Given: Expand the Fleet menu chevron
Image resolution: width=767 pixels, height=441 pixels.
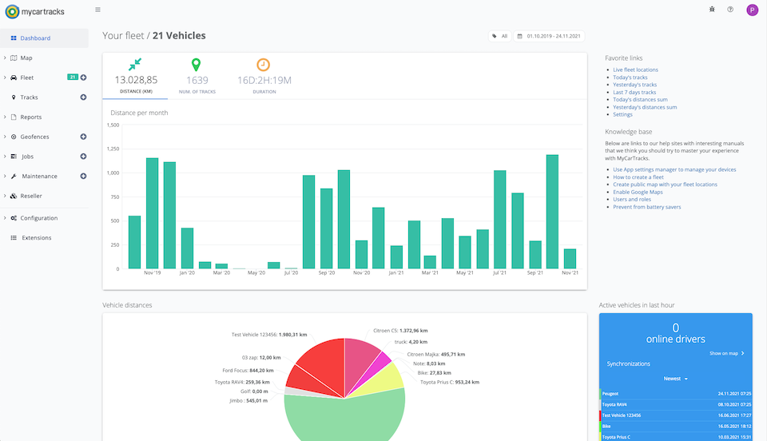Looking at the screenshot, I should point(5,77).
